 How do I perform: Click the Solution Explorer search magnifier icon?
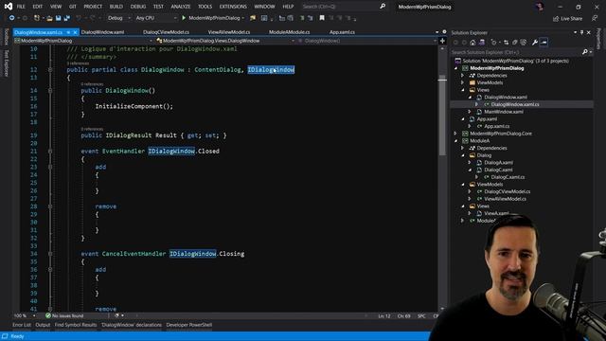585,52
